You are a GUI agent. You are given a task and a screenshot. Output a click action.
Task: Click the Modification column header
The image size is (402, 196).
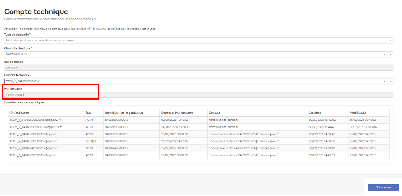tap(358, 113)
